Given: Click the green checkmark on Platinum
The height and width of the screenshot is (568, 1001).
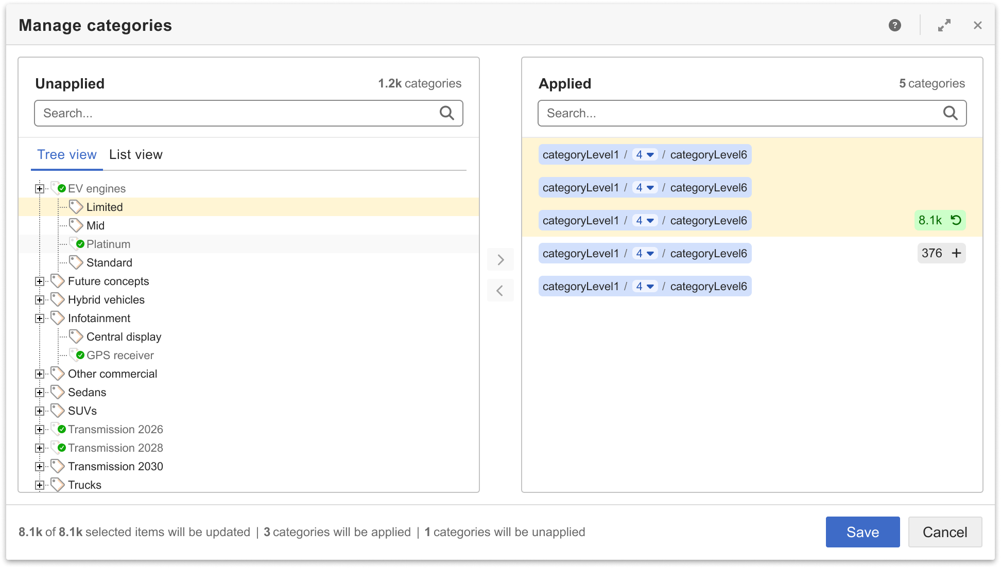Looking at the screenshot, I should tap(80, 243).
